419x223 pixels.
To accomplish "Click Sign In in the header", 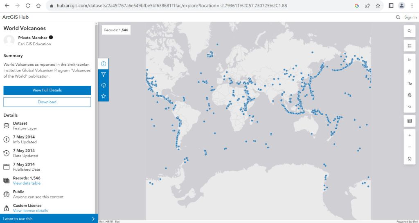I will point(410,17).
